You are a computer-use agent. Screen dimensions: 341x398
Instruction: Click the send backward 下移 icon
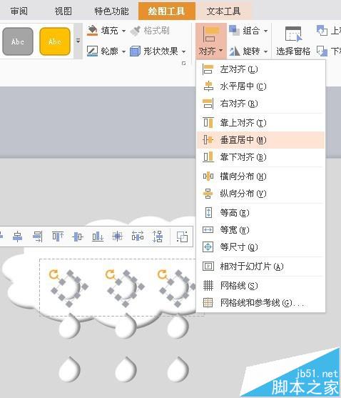pyautogui.click(x=322, y=51)
